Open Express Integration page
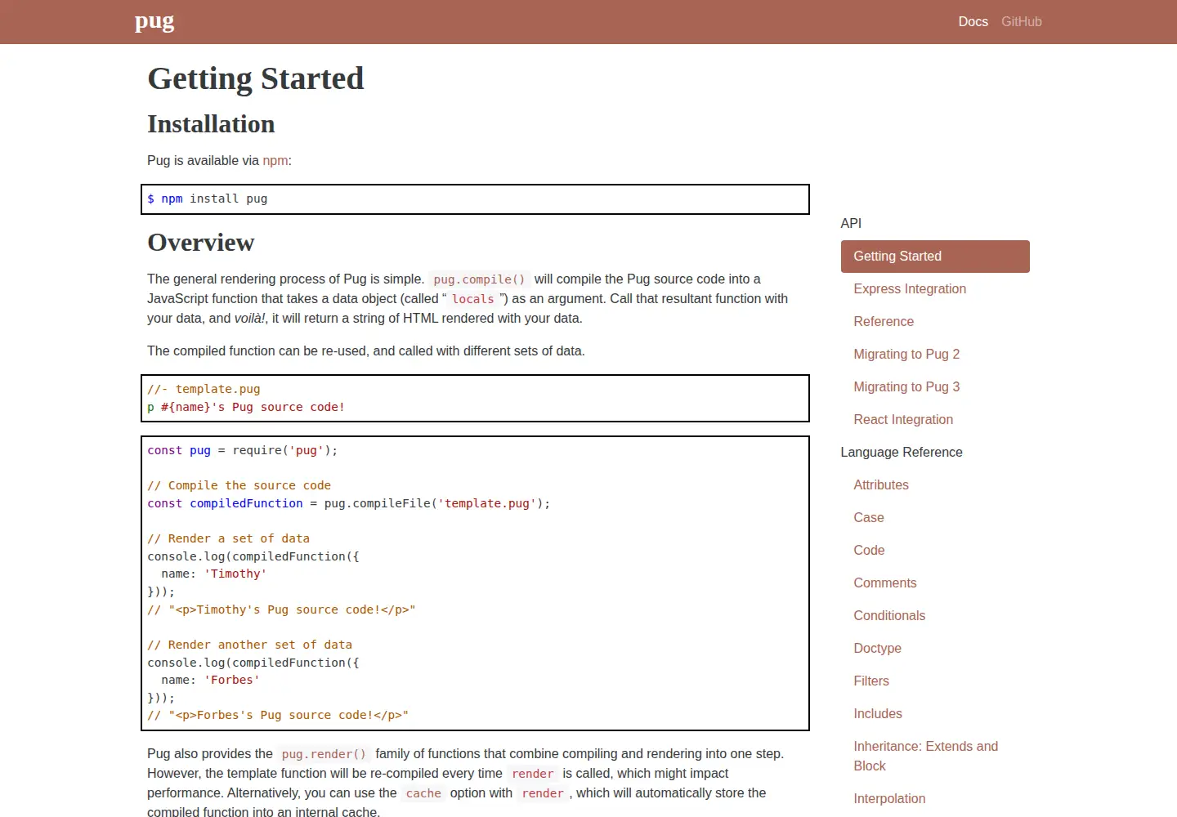1177x817 pixels. pyautogui.click(x=910, y=289)
